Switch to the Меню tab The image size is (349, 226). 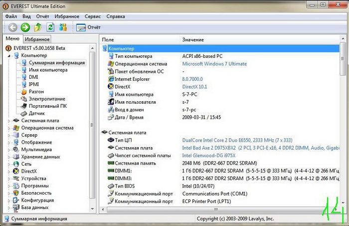coord(12,38)
